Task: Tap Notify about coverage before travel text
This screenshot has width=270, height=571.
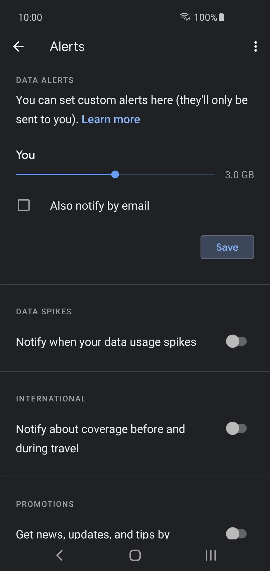Action: tap(100, 439)
